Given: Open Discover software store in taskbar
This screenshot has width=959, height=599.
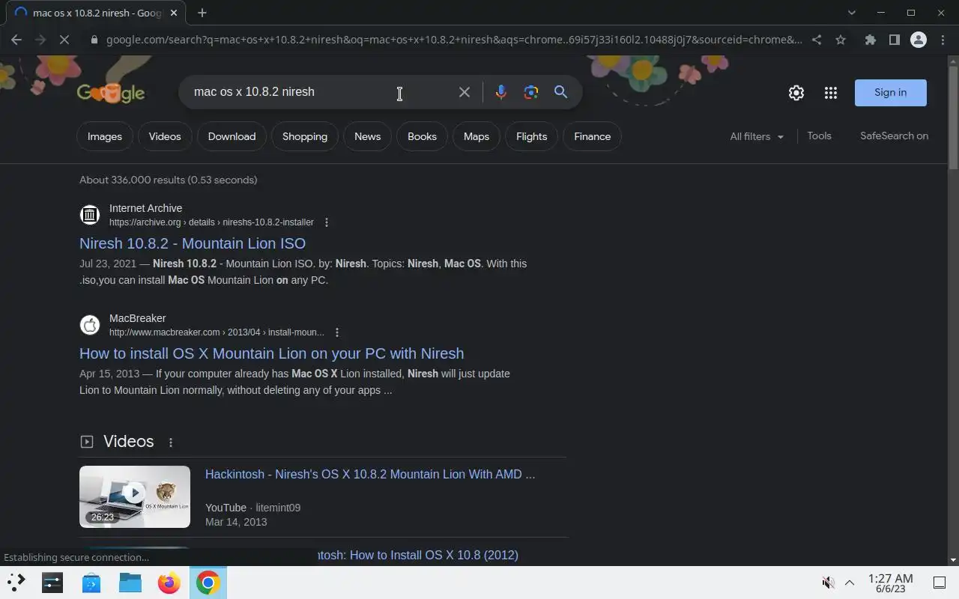Looking at the screenshot, I should [x=91, y=582].
